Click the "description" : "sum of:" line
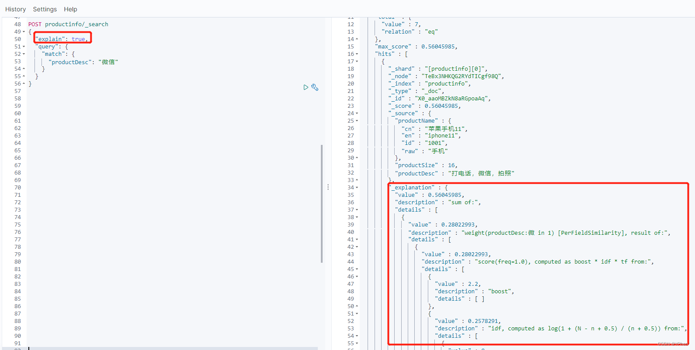Image resolution: width=695 pixels, height=350 pixels. (x=438, y=202)
